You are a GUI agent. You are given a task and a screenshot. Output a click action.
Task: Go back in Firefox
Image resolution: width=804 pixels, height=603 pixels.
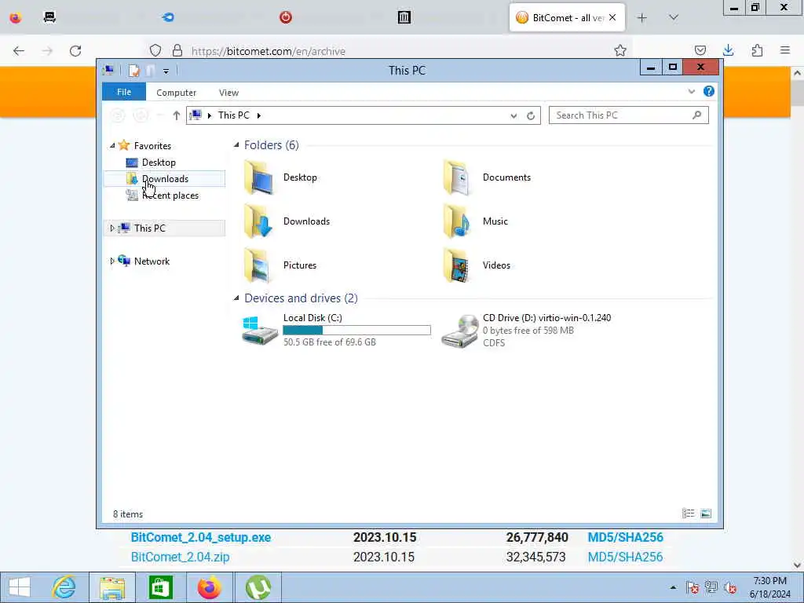pyautogui.click(x=19, y=51)
